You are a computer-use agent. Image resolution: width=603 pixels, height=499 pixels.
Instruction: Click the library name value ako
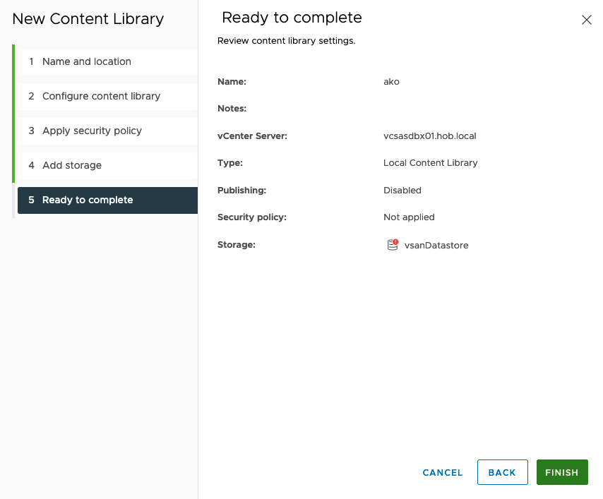point(391,82)
